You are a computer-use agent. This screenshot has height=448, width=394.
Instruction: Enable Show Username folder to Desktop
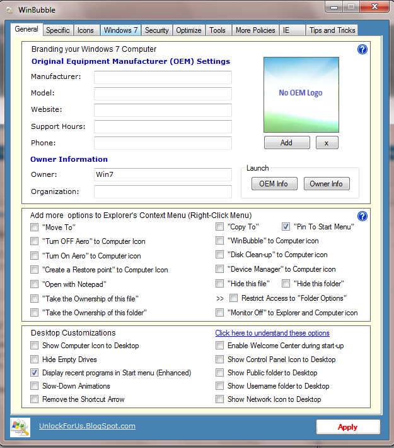[219, 386]
